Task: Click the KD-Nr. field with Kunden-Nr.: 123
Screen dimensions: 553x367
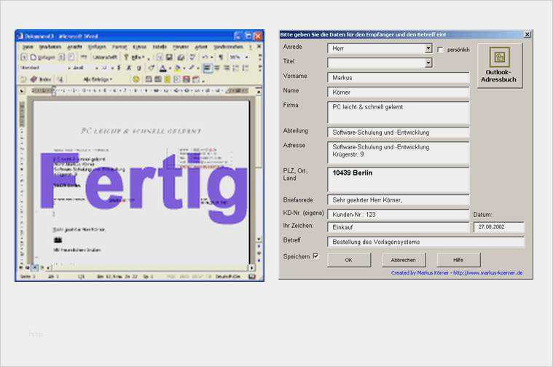Action: pos(399,214)
